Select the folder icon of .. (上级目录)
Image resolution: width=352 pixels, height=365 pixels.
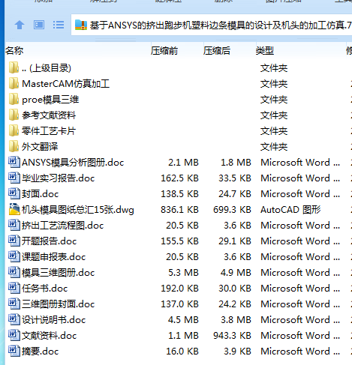(x=14, y=67)
